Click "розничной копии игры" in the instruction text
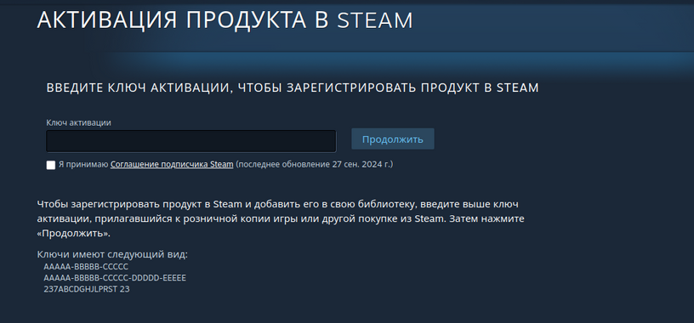This screenshot has width=694, height=323. tap(298, 219)
